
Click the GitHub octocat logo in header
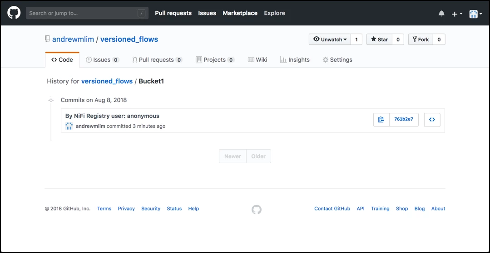point(14,13)
